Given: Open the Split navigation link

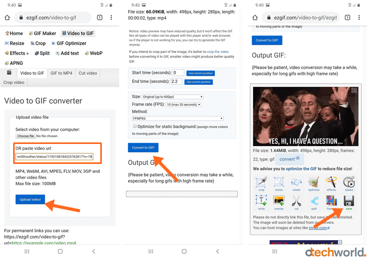Looking at the screenshot, I should pyautogui.click(x=42, y=53).
